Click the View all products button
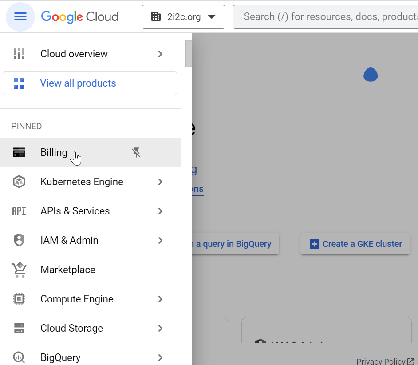 (x=90, y=83)
